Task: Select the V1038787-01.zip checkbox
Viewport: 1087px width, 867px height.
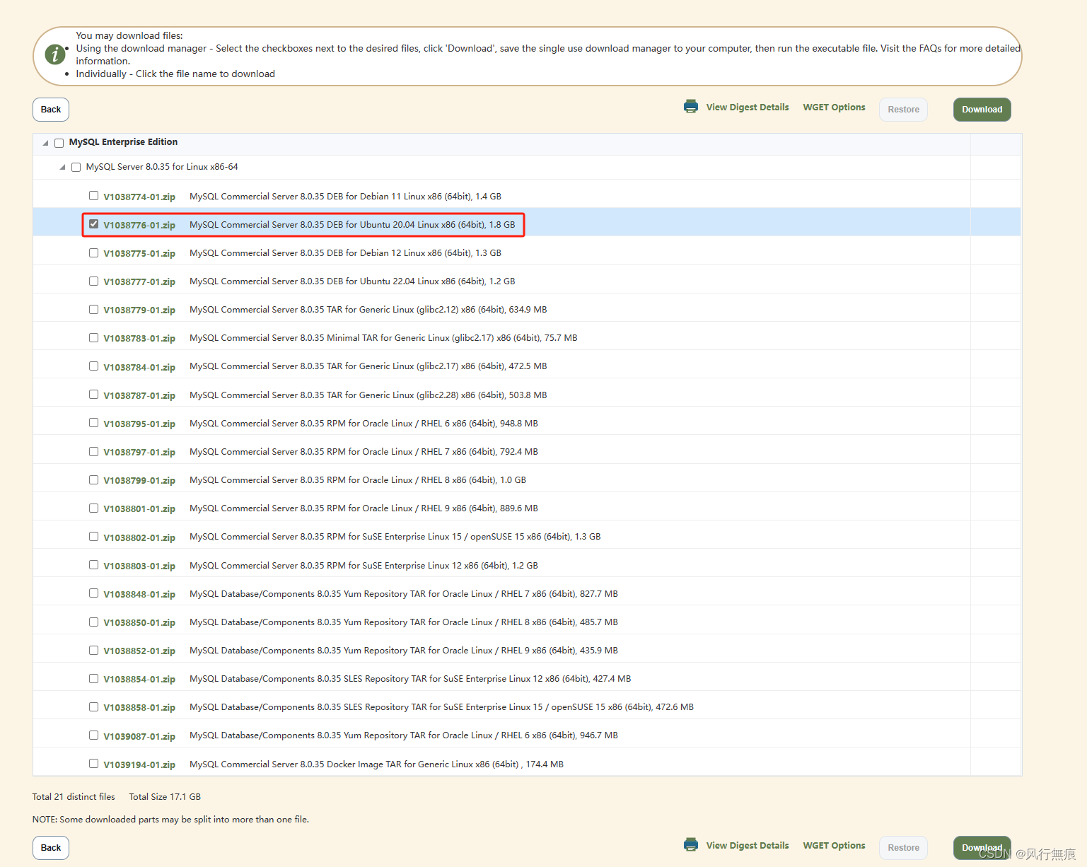Action: (x=93, y=395)
